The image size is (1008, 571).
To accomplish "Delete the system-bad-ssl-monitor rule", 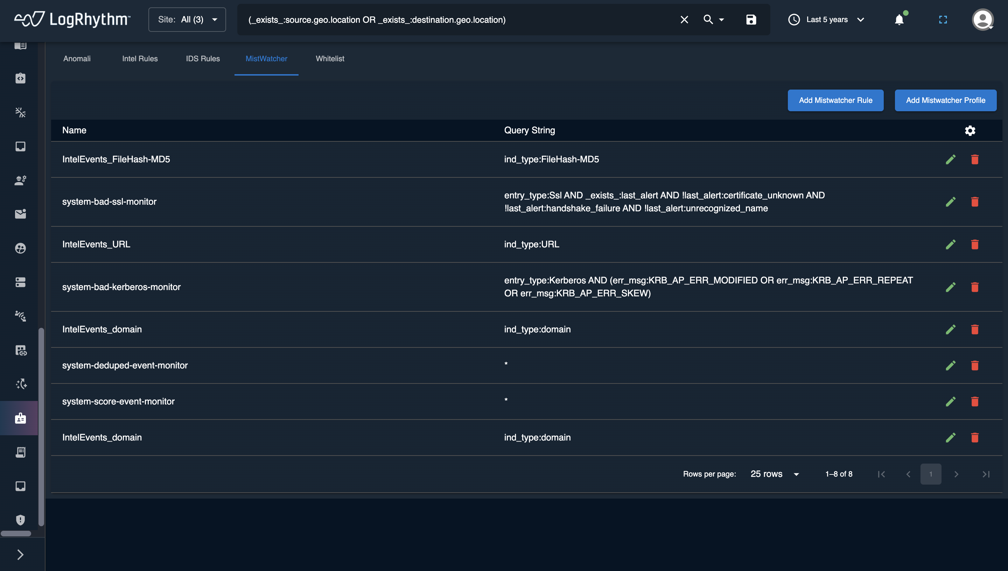I will point(975,202).
